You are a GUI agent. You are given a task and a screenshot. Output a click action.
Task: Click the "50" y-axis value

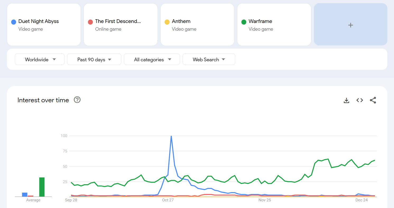[65, 167]
